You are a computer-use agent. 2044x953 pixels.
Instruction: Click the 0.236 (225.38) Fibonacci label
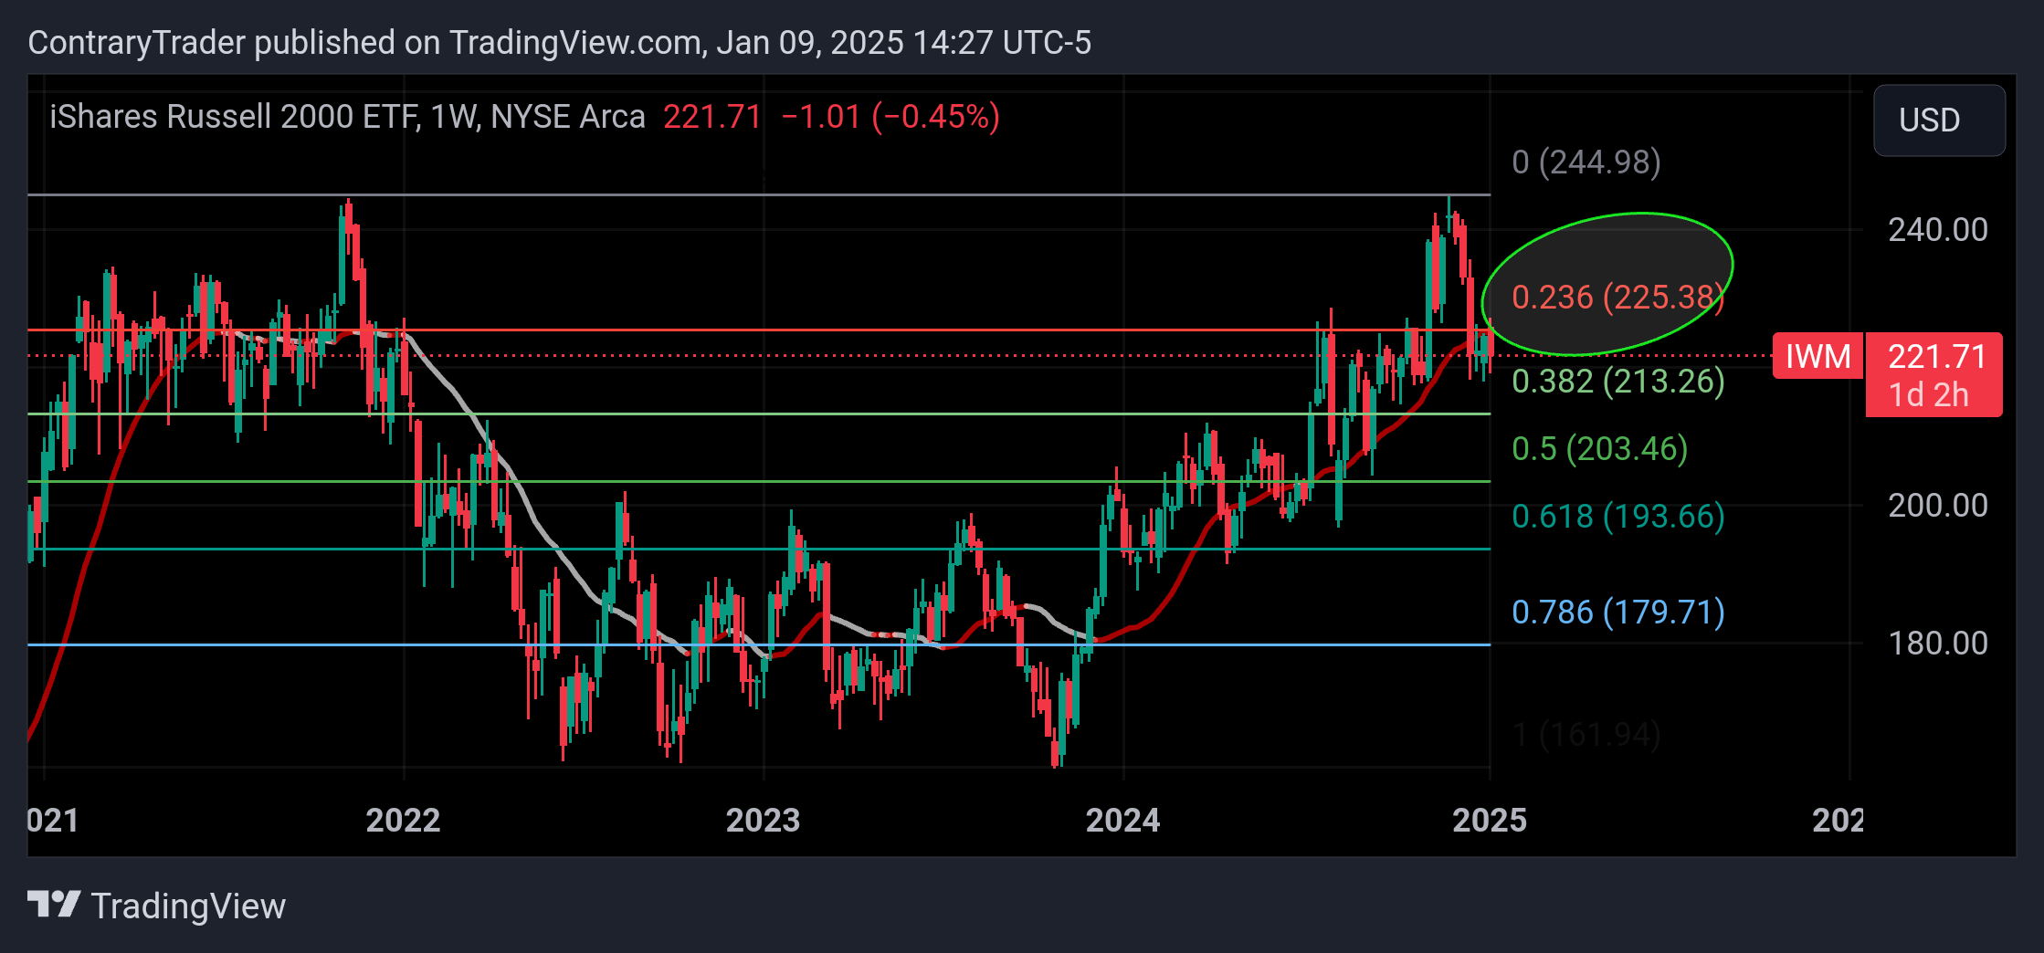coord(1617,298)
